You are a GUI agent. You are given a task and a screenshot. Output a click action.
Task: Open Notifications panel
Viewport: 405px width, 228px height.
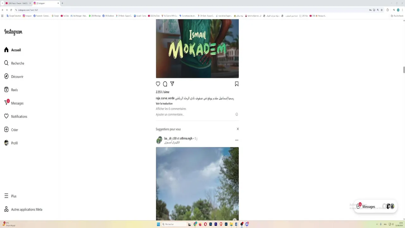[16, 117]
